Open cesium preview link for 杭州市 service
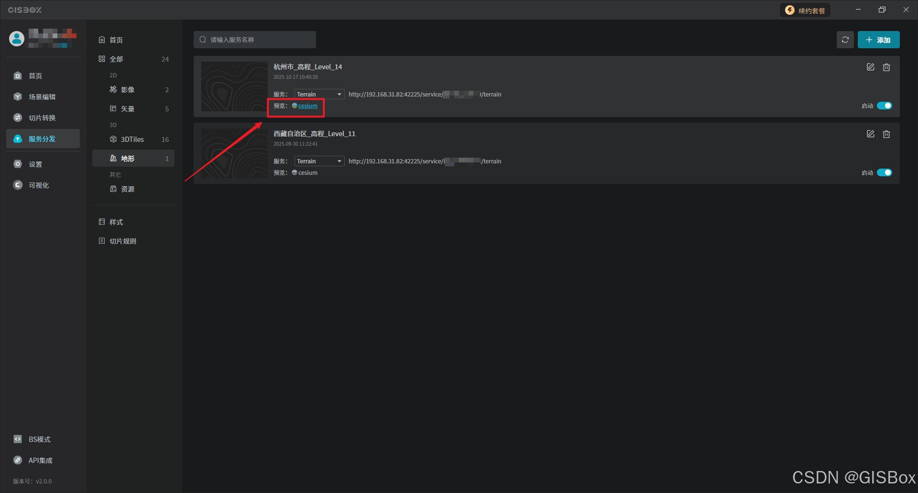Screen dimensions: 918x493 pos(308,106)
